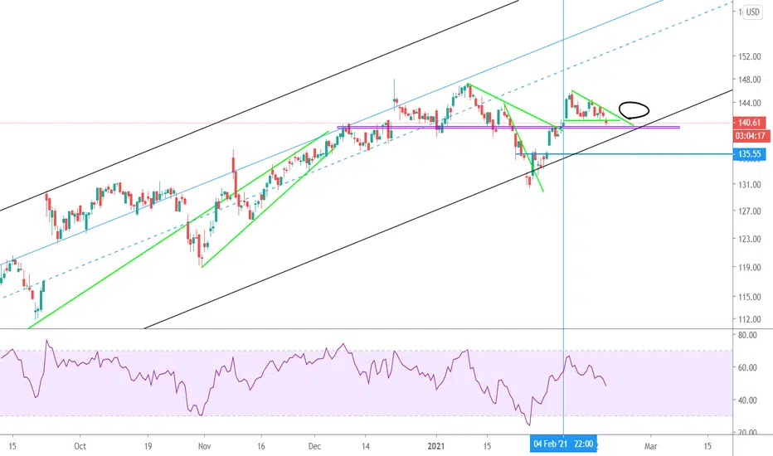Click the 80.00 RSI scale value
This screenshot has width=773, height=456.
[x=748, y=335]
